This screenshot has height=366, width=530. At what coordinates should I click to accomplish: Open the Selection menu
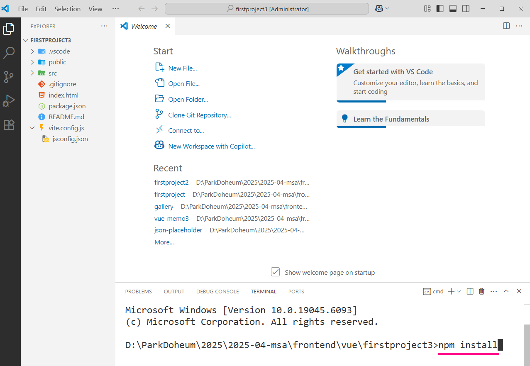68,9
